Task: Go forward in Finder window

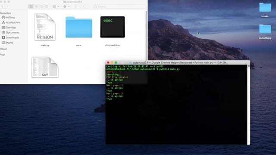Action: (7, 6)
